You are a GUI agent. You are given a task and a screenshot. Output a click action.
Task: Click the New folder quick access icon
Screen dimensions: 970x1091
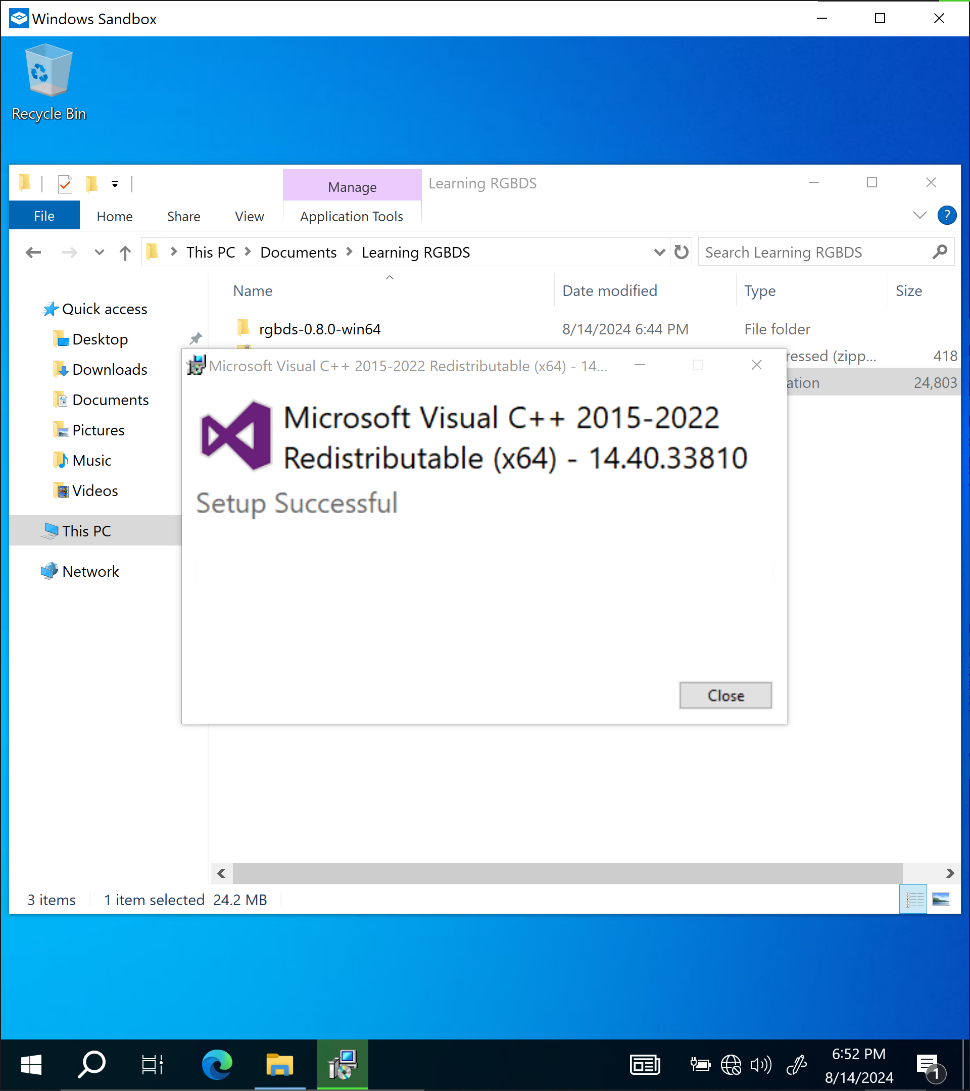tap(92, 184)
